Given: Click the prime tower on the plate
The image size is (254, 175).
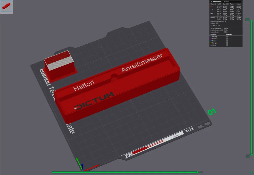Looking at the screenshot, I should point(60,66).
